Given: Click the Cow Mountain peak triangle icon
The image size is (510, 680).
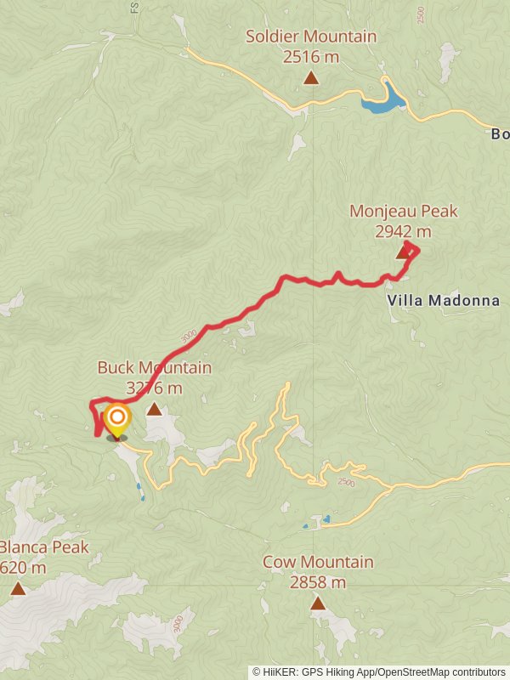Looking at the screenshot, I should click(318, 603).
